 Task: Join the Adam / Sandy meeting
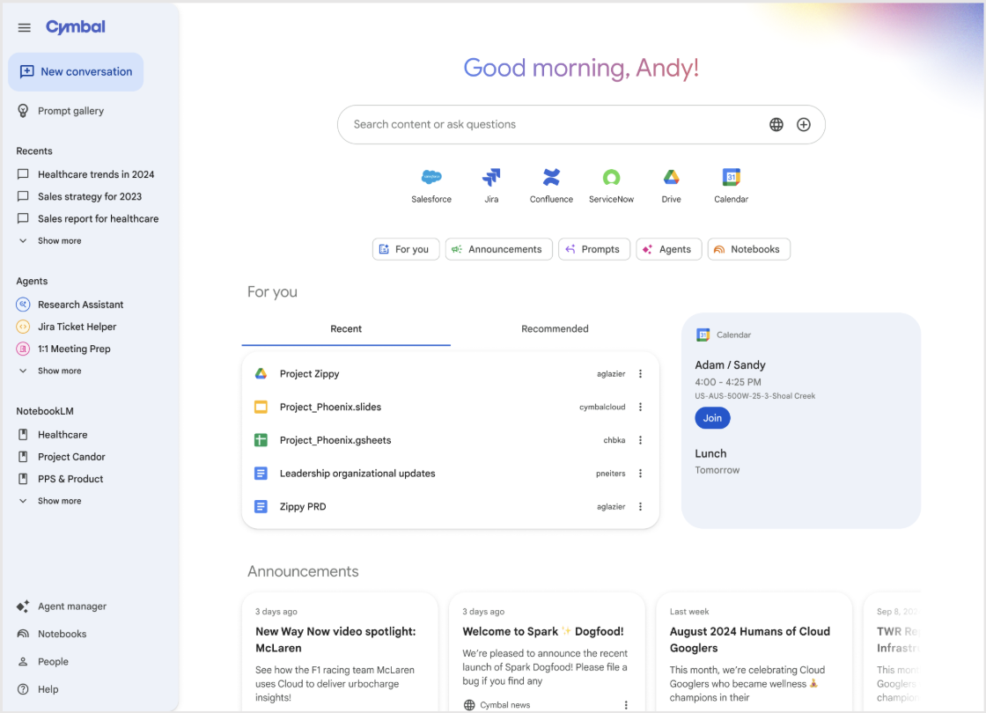tap(712, 418)
